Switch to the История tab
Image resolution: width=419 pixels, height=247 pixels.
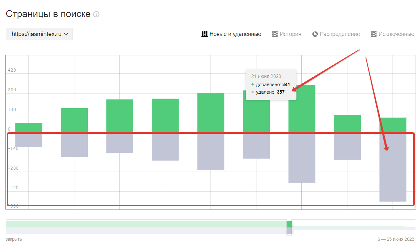(x=287, y=34)
